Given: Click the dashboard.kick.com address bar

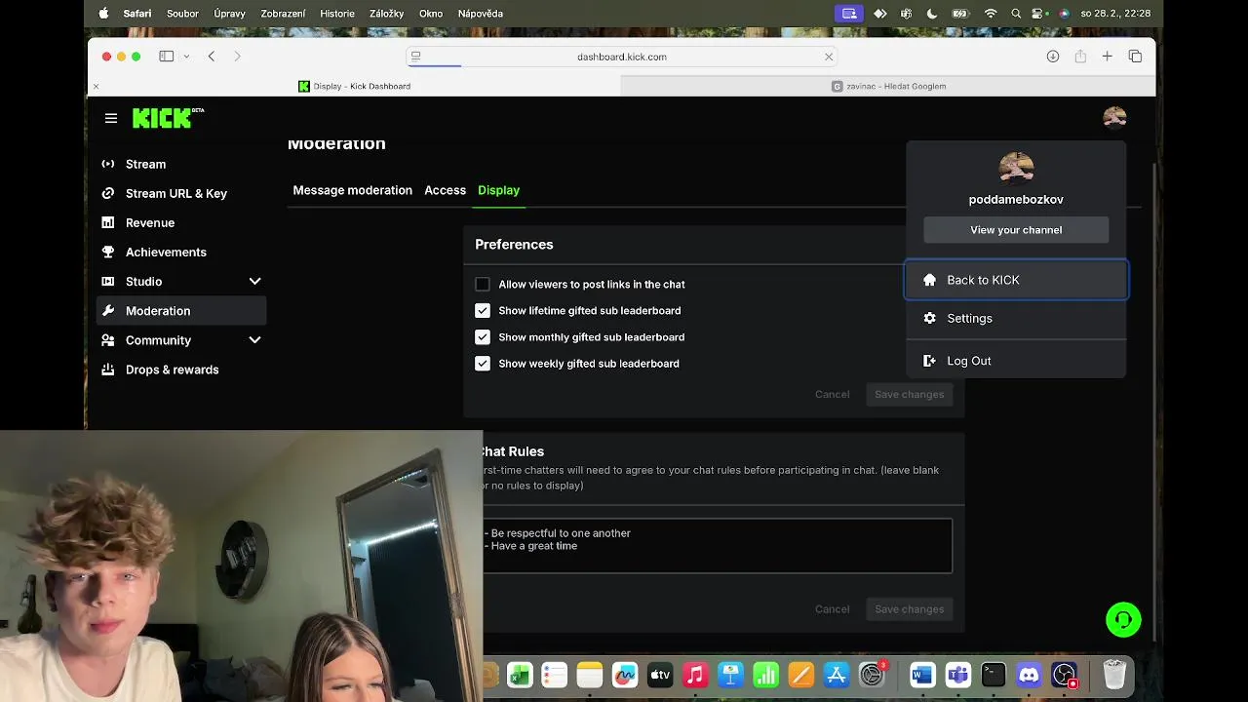Looking at the screenshot, I should pyautogui.click(x=622, y=57).
